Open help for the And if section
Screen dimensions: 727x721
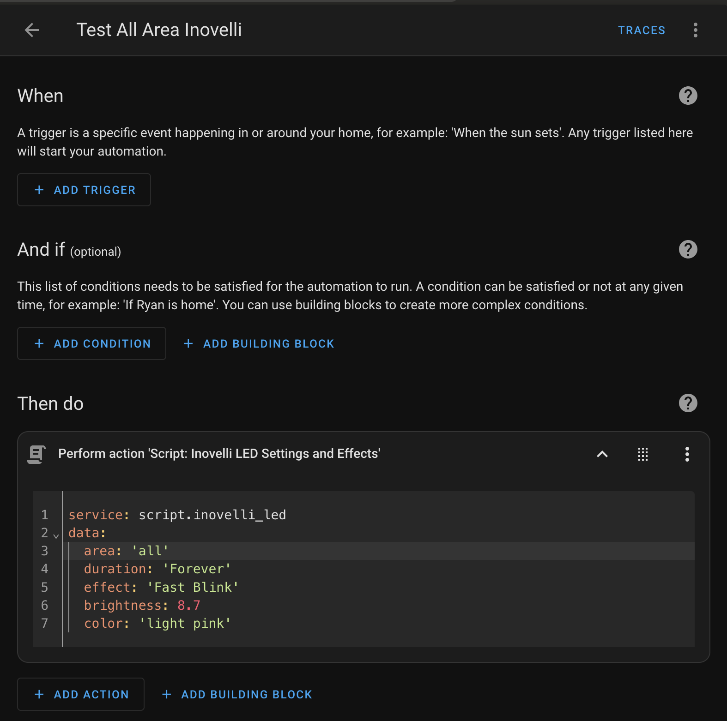click(x=688, y=249)
